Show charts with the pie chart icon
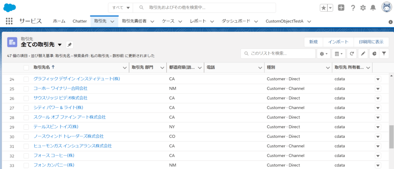This screenshot has height=169, width=394. [373, 53]
